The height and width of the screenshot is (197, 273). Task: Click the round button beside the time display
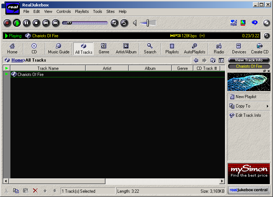click(x=267, y=36)
